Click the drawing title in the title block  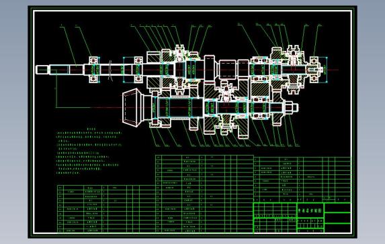[x=310, y=210]
